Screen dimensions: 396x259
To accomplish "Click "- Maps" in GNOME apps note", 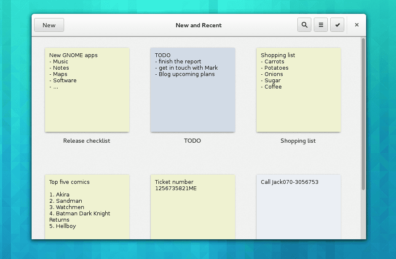I will [x=58, y=74].
